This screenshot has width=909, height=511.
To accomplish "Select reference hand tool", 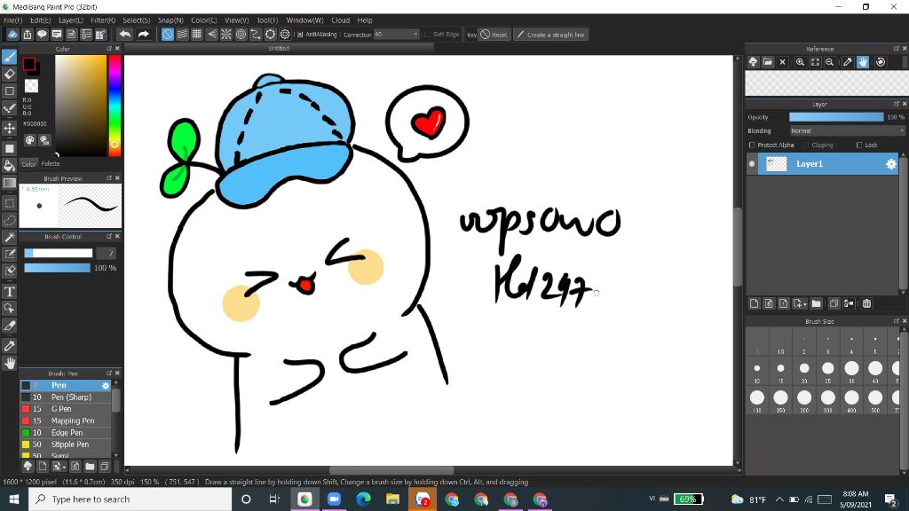I will coord(863,62).
